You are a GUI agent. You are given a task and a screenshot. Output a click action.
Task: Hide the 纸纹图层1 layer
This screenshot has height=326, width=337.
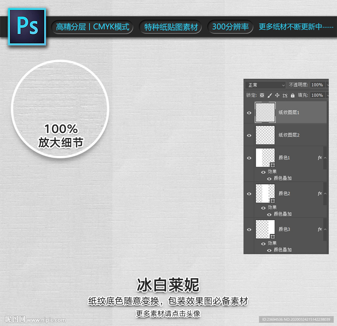pyautogui.click(x=249, y=113)
